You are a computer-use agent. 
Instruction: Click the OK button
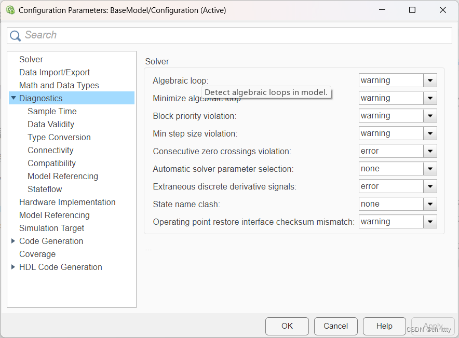coord(287,326)
